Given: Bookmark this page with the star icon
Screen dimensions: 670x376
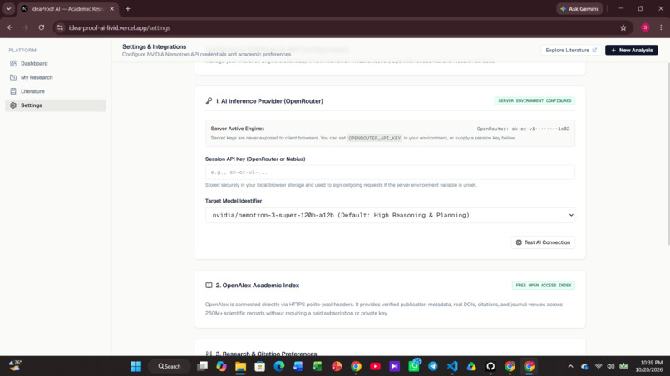Looking at the screenshot, I should pyautogui.click(x=623, y=27).
